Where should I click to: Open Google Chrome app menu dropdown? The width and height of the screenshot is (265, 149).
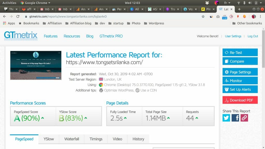pyautogui.click(x=35, y=3)
